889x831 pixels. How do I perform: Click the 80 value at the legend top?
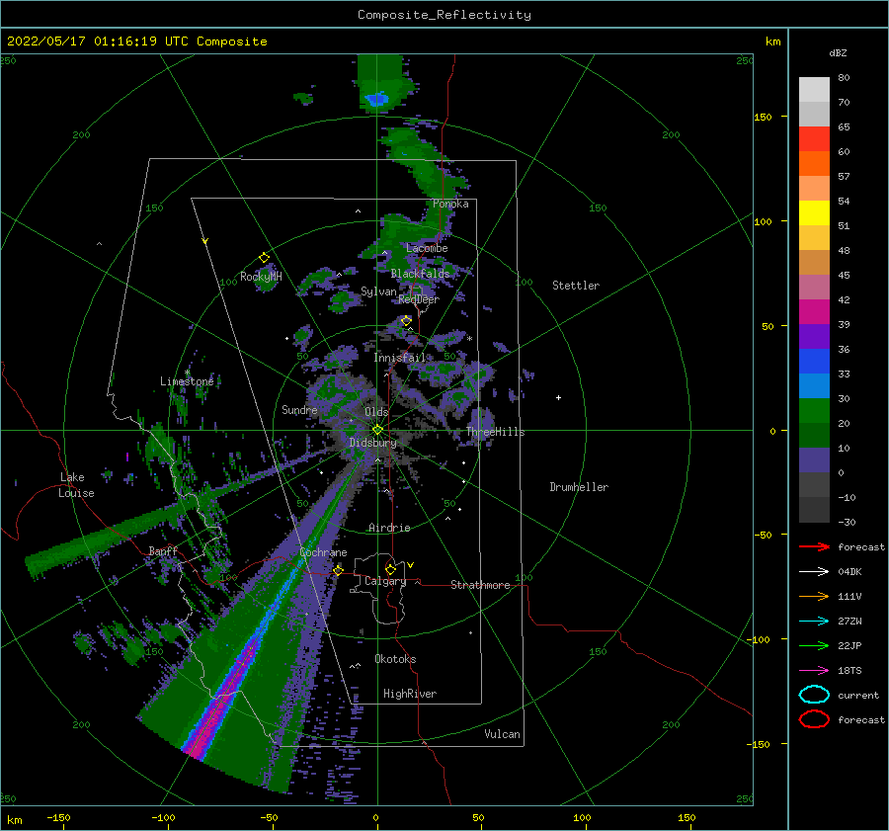point(844,78)
